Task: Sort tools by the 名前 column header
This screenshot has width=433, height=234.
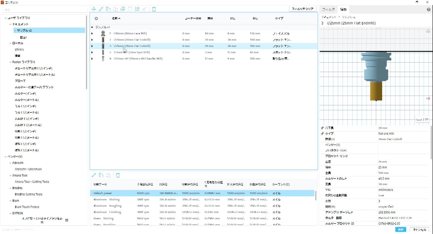Action: [x=116, y=18]
